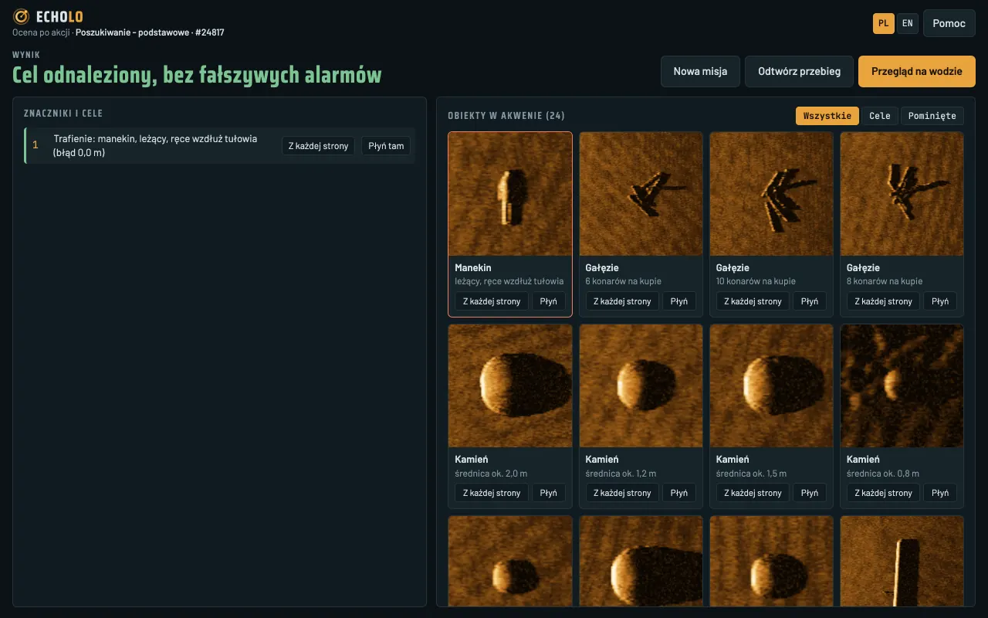
Task: Open the Manekin sonar thumbnail
Action: 510,194
